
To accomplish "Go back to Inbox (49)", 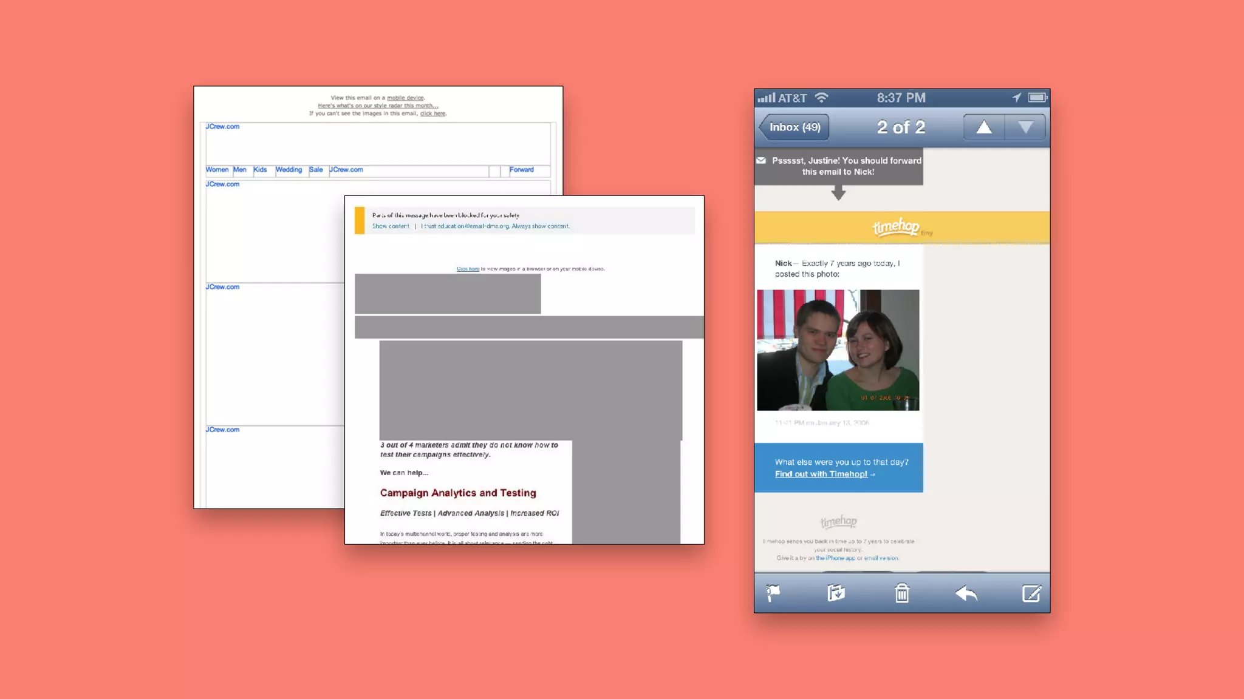I will 795,127.
